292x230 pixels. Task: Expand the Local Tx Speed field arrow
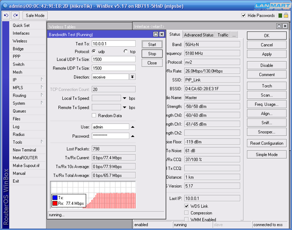click(125, 98)
